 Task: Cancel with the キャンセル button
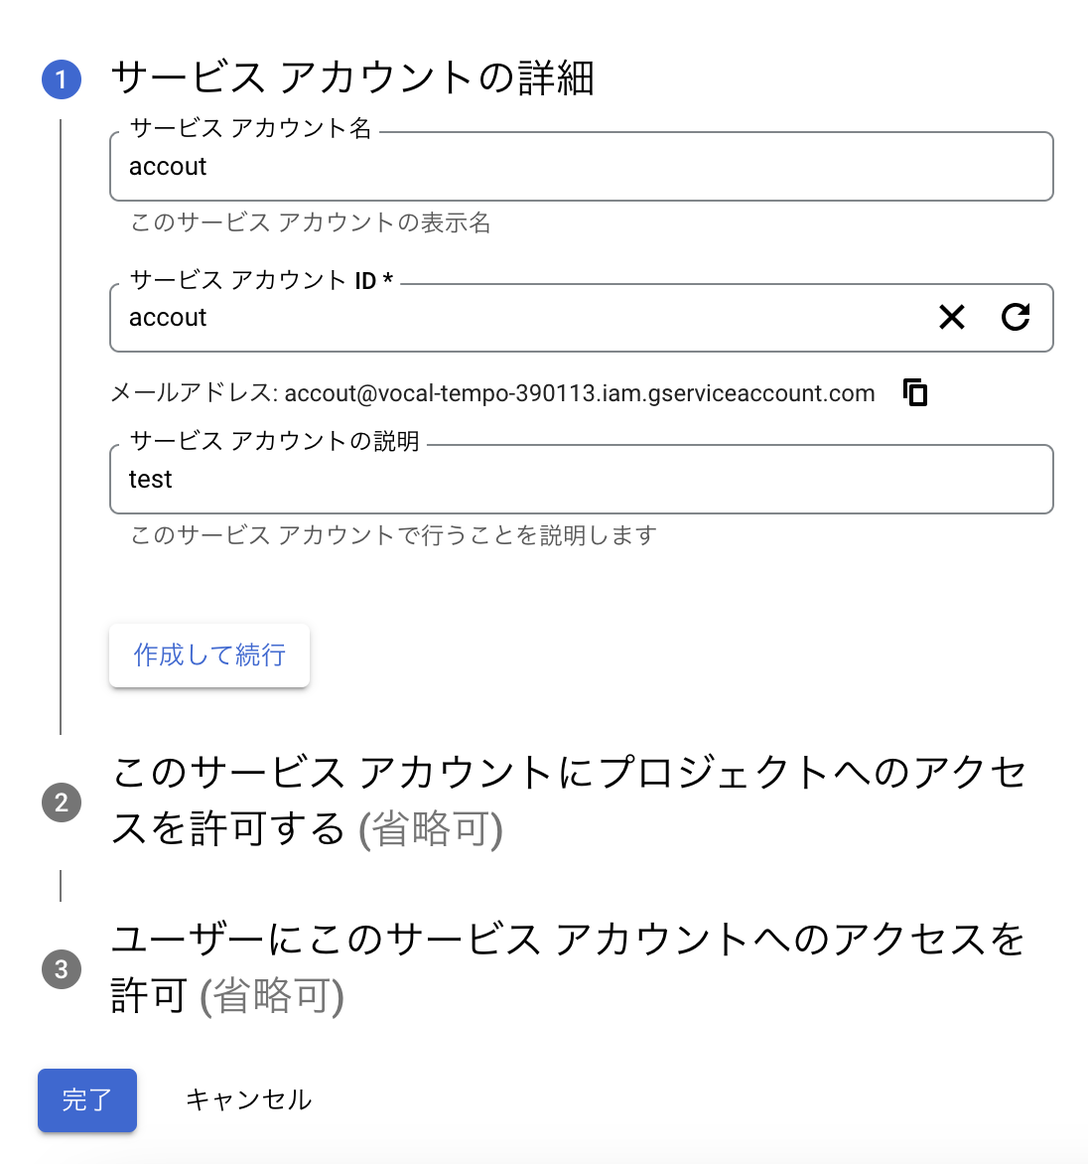pyautogui.click(x=249, y=1100)
